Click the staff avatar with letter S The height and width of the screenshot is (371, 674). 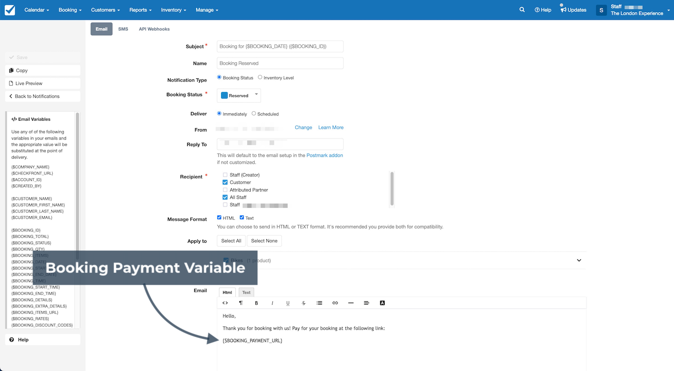601,10
